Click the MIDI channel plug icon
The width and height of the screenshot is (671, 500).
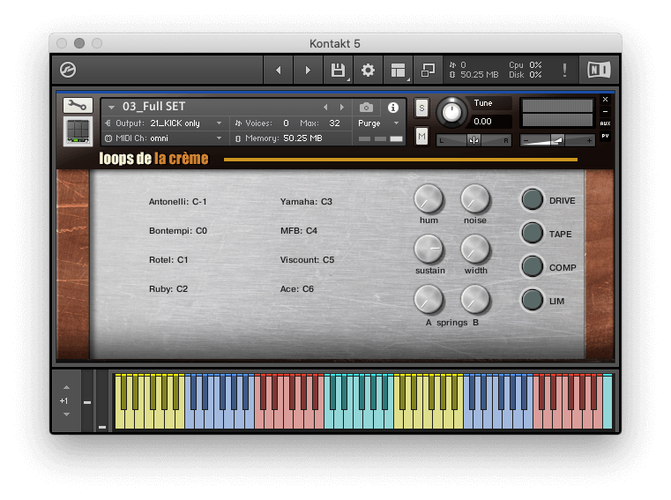(x=108, y=138)
